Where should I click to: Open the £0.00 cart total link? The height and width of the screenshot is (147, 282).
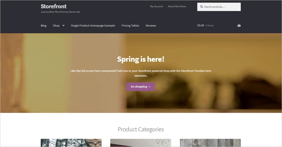click(201, 25)
